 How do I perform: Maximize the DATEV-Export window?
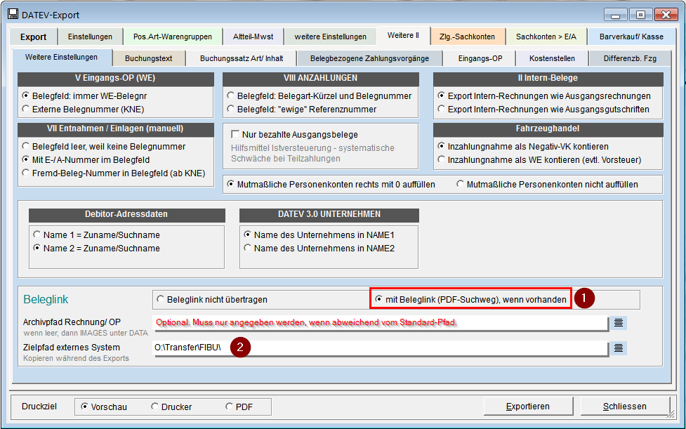pyautogui.click(x=640, y=15)
